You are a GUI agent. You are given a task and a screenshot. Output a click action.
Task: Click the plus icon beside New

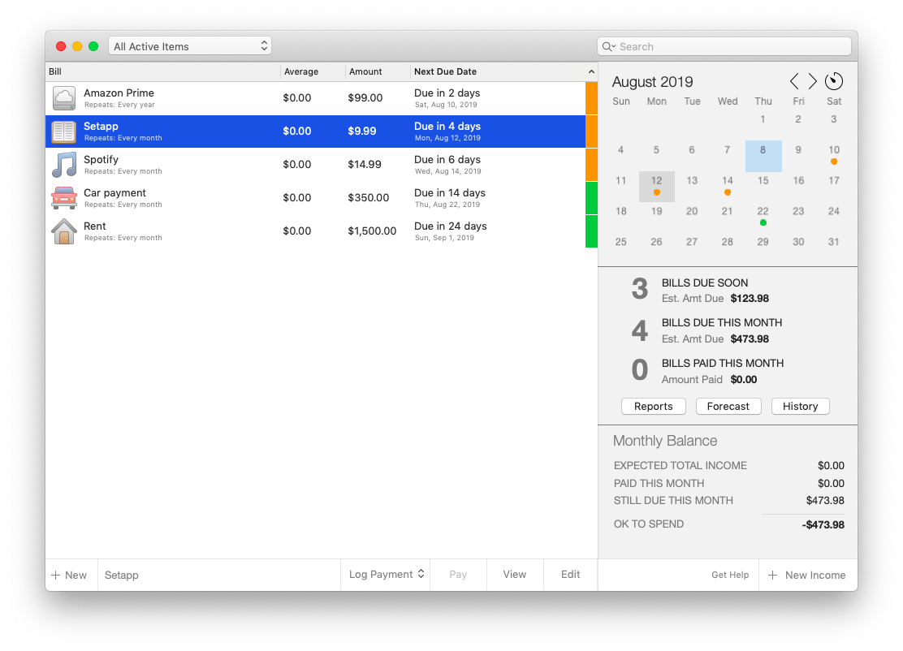56,575
